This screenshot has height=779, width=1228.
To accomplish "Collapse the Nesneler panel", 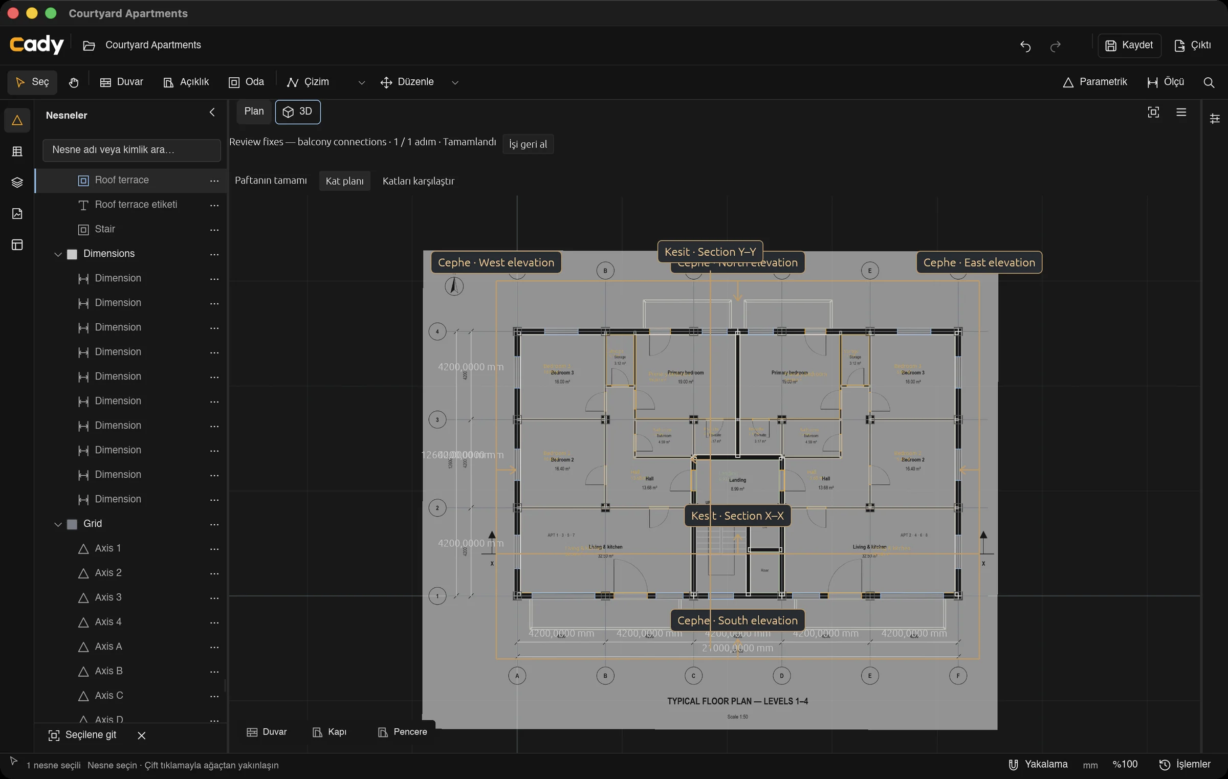I will click(x=212, y=113).
